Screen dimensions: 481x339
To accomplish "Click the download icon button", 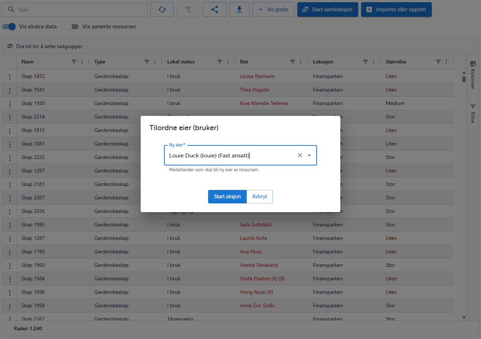I will point(239,9).
